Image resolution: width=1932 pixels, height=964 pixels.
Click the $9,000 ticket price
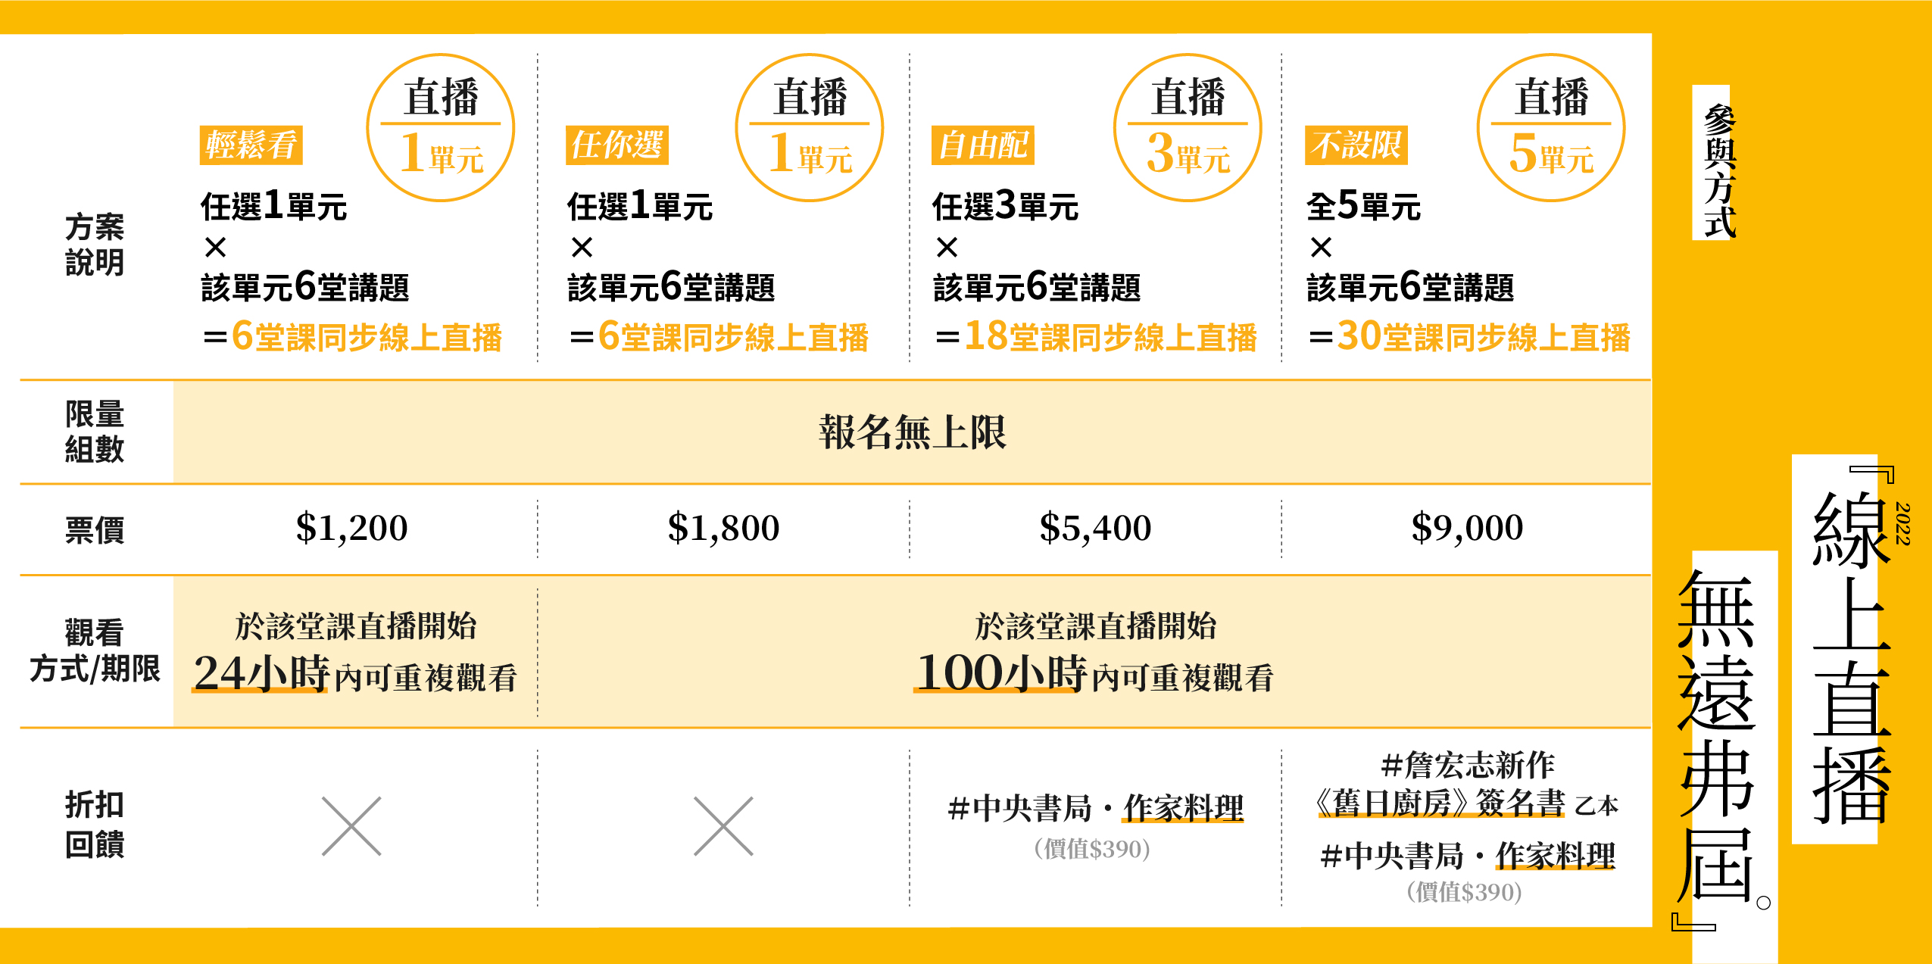(1467, 528)
